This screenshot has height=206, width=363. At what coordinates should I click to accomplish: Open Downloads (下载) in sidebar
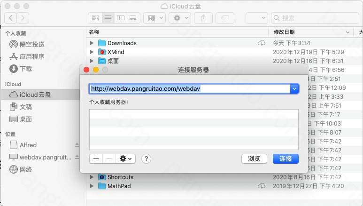point(21,69)
